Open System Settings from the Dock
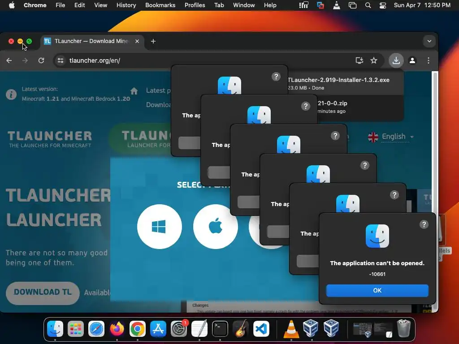The width and height of the screenshot is (459, 344). click(179, 329)
